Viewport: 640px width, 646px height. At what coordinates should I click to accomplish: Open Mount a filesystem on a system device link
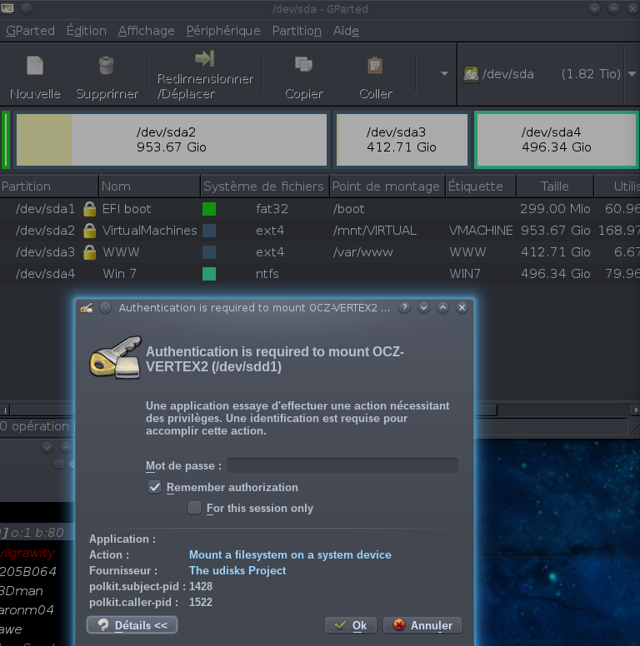[290, 554]
